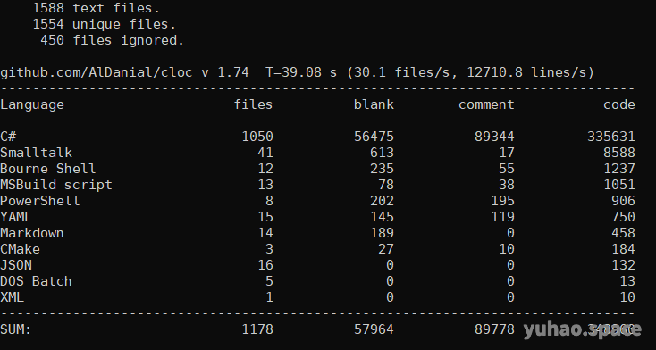Click the 'blank' column header
Screen dimensions: 656x350
click(374, 104)
